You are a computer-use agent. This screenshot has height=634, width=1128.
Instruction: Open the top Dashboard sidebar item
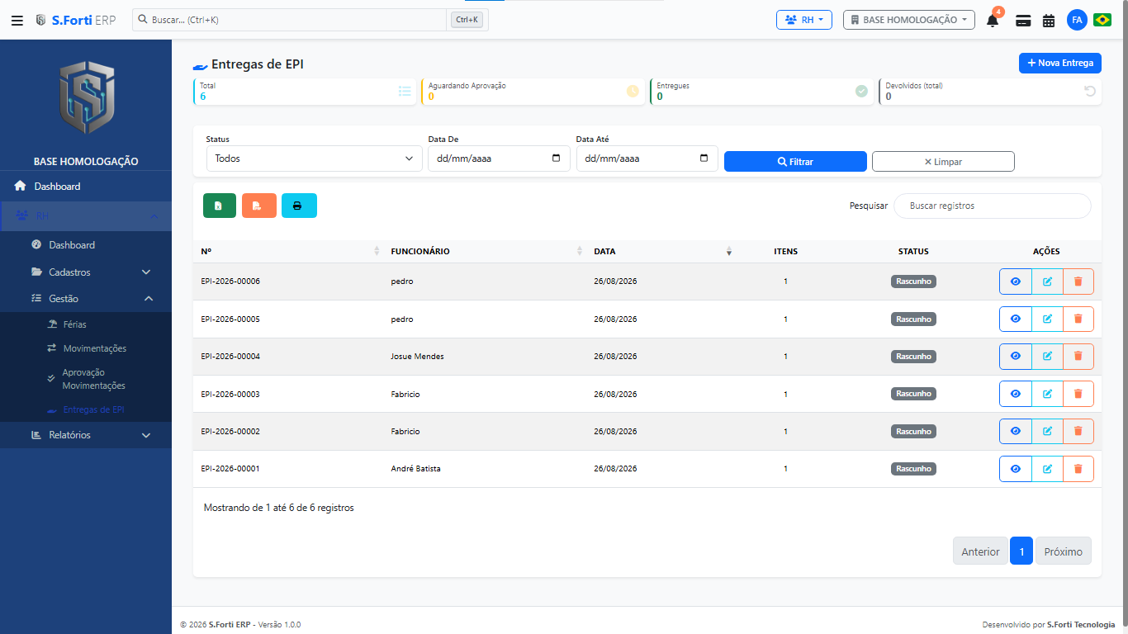pyautogui.click(x=86, y=187)
